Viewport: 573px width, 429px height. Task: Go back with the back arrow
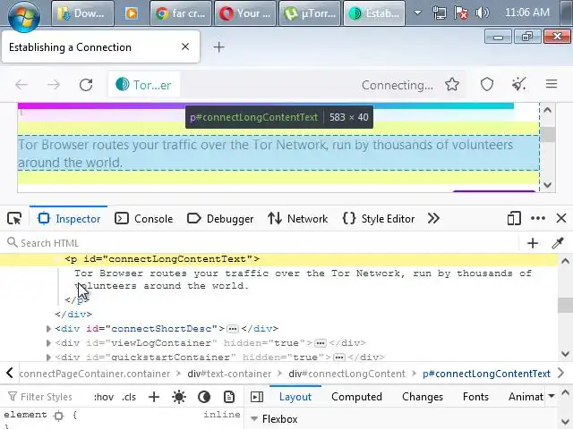pyautogui.click(x=21, y=85)
